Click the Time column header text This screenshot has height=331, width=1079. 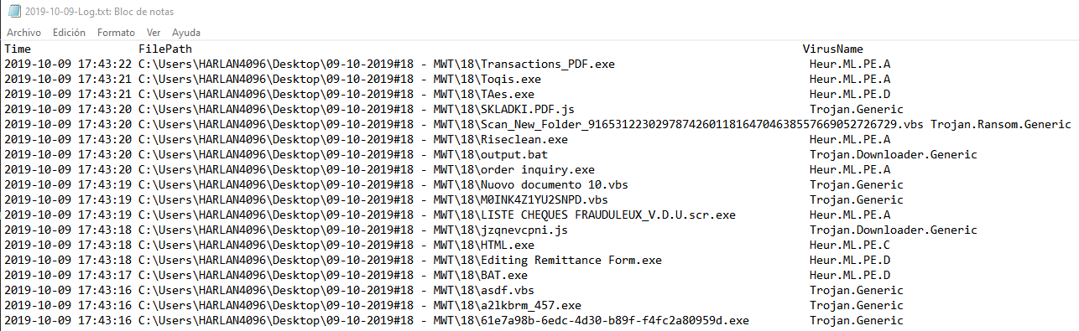[x=18, y=49]
